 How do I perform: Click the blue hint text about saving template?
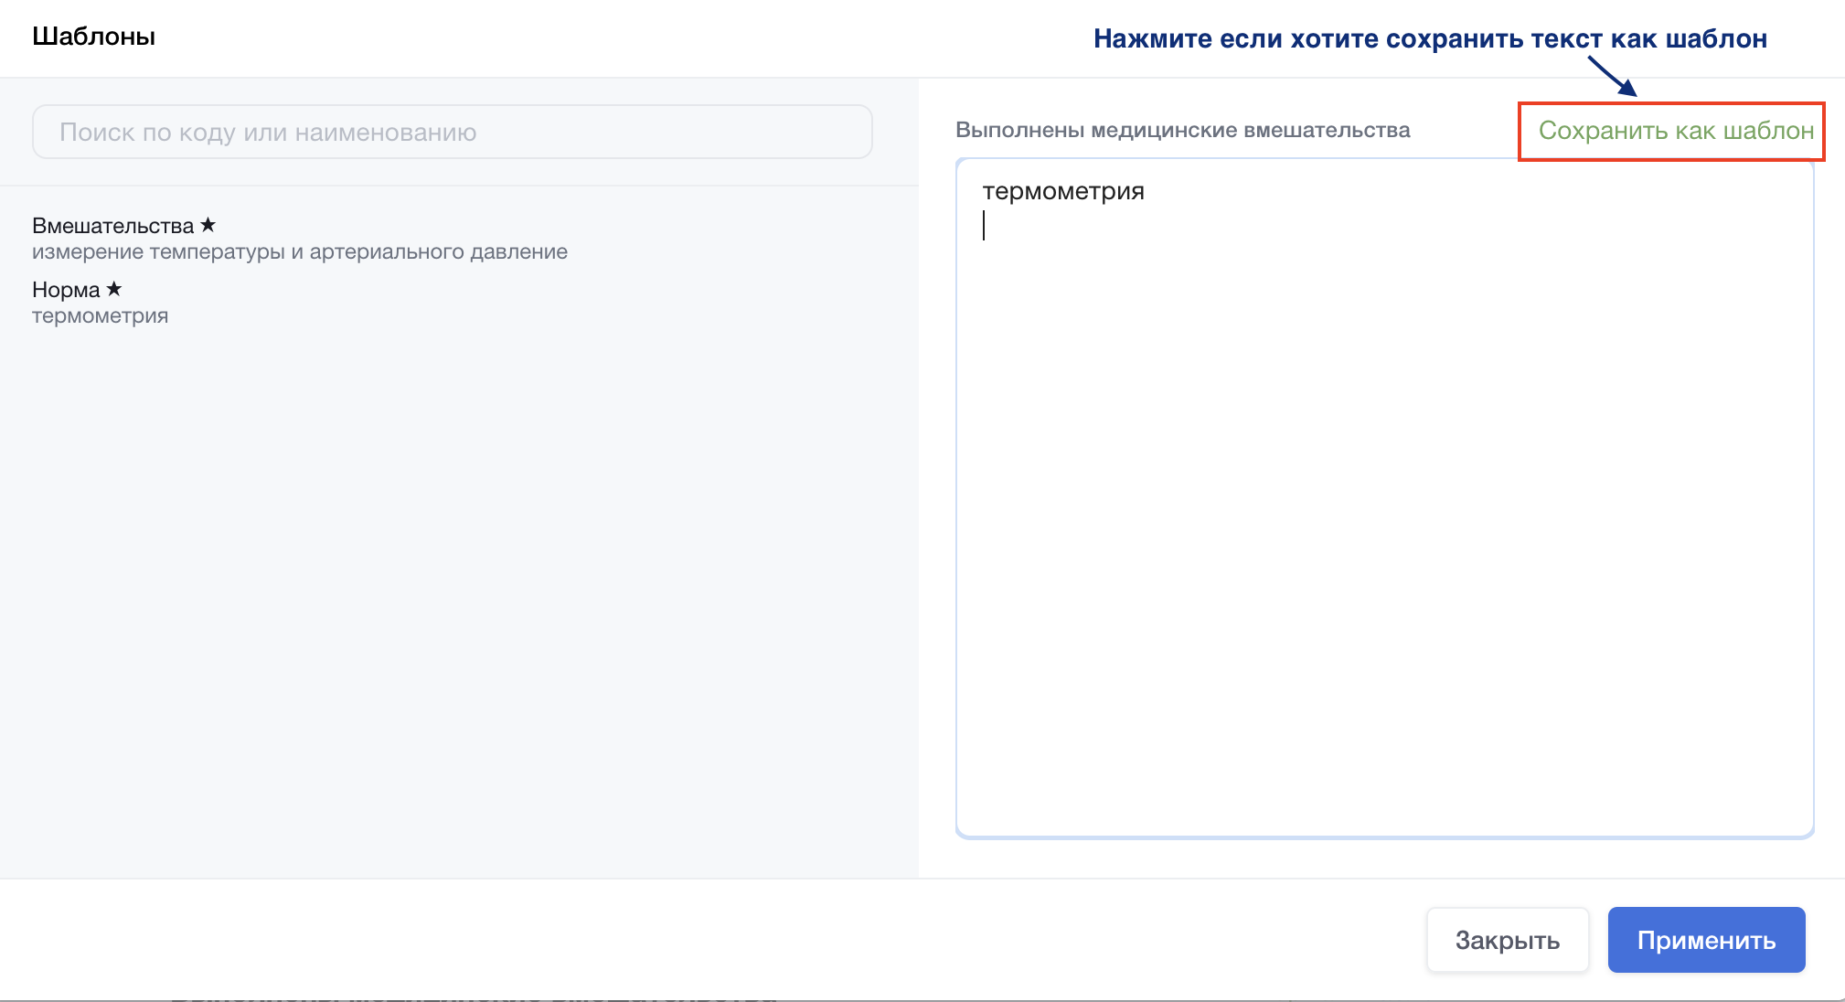click(x=1429, y=38)
